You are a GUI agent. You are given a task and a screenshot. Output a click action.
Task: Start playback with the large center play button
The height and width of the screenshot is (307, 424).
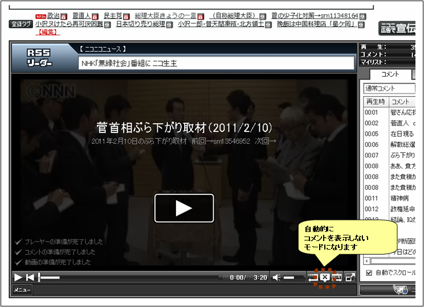coord(184,208)
